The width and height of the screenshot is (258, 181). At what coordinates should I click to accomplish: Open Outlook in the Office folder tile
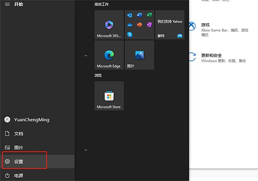coord(130,15)
